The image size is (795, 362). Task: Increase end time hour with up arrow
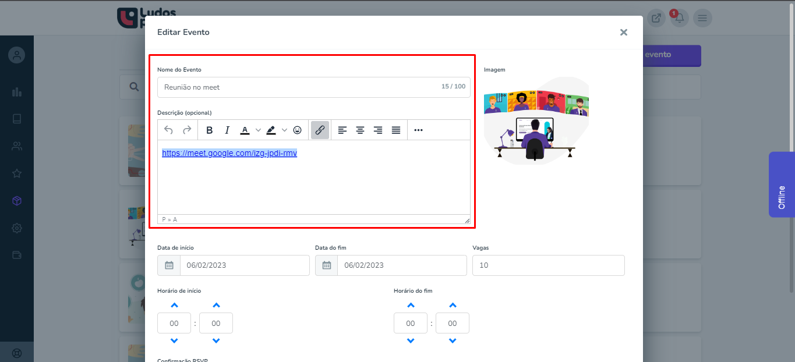pyautogui.click(x=411, y=306)
